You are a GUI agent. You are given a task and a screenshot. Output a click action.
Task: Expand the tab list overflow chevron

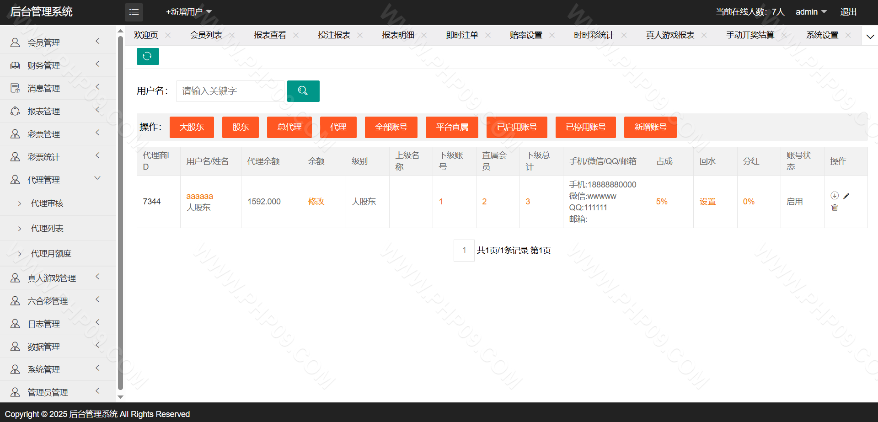870,37
